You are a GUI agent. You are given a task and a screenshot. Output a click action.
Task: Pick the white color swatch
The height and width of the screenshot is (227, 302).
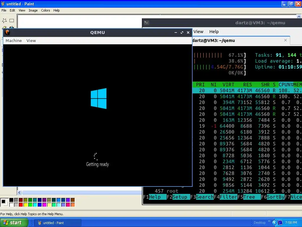pyautogui.click(x=12, y=205)
